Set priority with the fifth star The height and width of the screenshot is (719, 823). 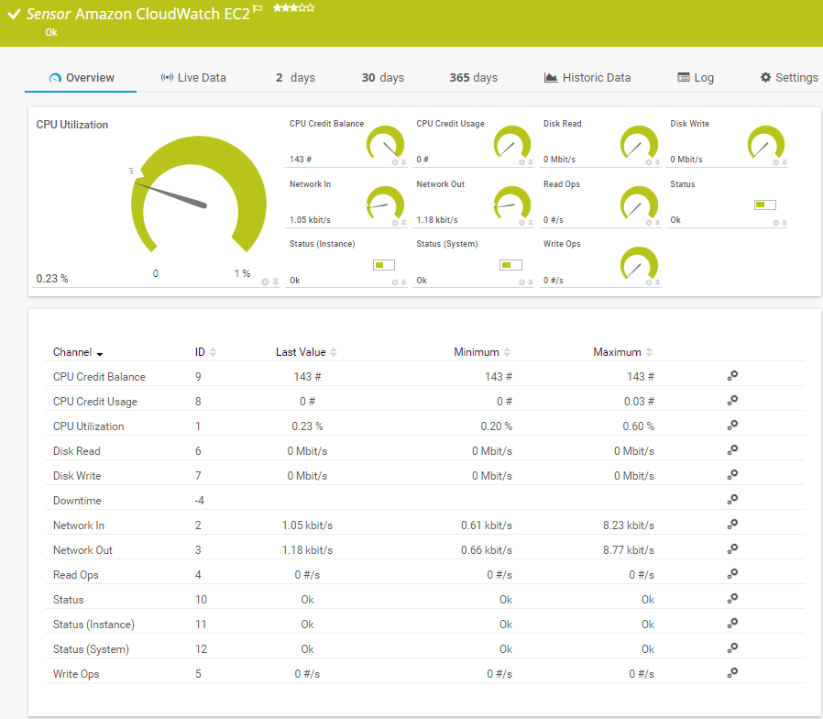(x=312, y=8)
